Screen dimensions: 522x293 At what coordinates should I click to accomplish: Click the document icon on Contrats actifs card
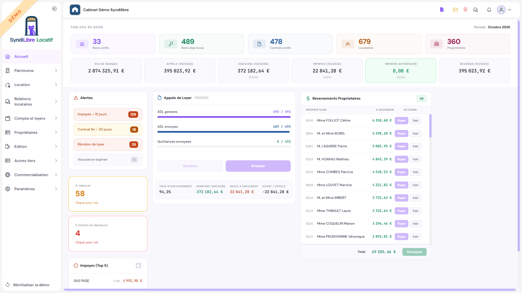[259, 44]
